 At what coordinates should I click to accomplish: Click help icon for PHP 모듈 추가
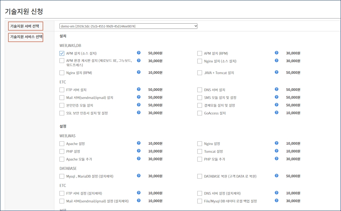[276, 159]
